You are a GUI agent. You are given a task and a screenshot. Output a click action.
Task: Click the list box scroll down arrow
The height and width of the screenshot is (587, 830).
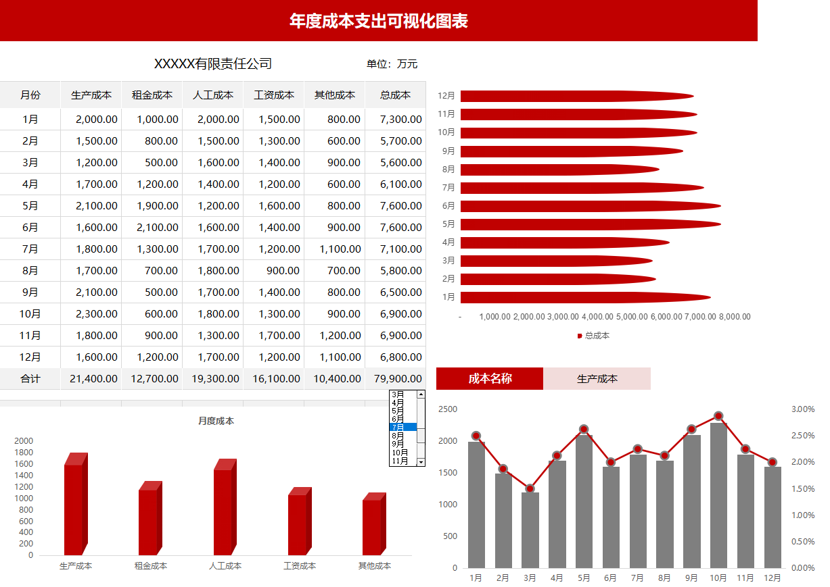click(x=421, y=462)
